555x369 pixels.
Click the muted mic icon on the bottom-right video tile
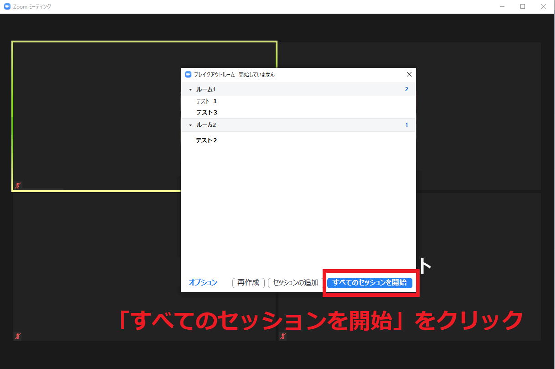coord(283,336)
